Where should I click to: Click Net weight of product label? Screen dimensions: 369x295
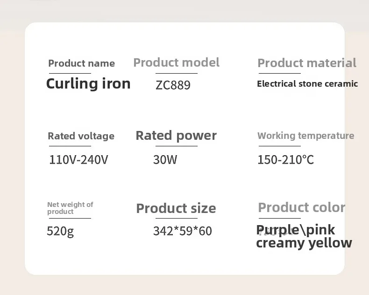(70, 208)
